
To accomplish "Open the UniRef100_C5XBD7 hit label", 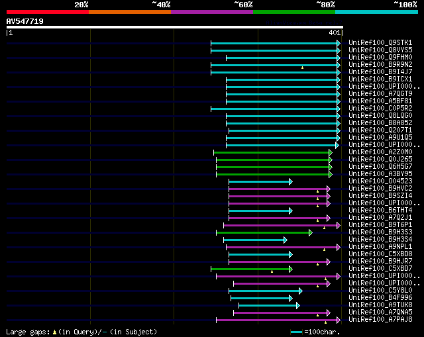I will pyautogui.click(x=380, y=269).
